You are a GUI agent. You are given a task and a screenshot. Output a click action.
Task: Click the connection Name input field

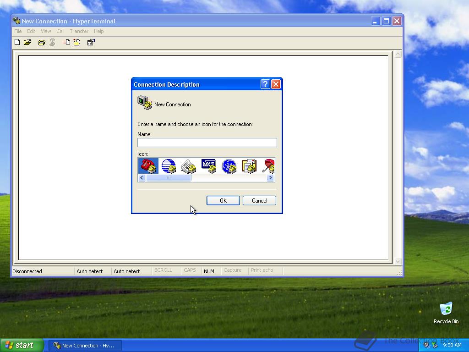[207, 143]
